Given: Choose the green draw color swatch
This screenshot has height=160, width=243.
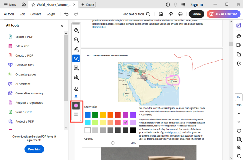Looking at the screenshot, I should click(x=95, y=115).
